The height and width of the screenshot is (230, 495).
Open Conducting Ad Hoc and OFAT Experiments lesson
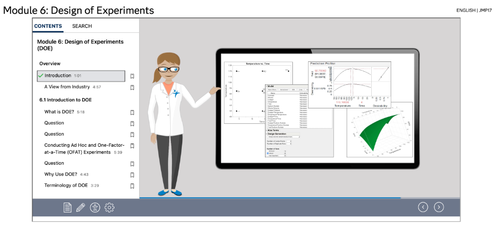[x=85, y=148]
